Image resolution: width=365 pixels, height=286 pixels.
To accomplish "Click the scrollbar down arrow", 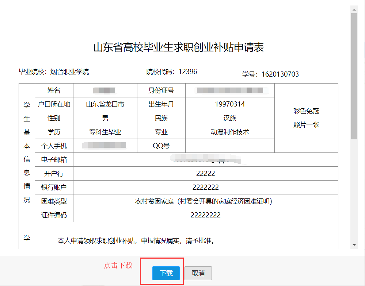I will coord(354,244).
